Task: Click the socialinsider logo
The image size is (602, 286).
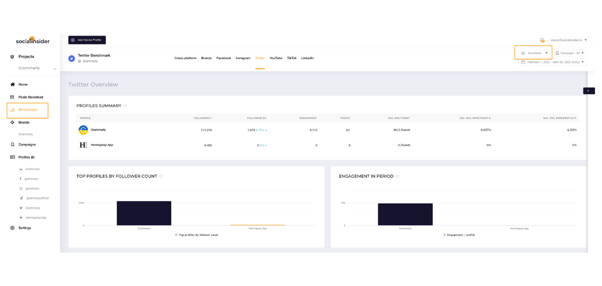Action: (x=32, y=41)
